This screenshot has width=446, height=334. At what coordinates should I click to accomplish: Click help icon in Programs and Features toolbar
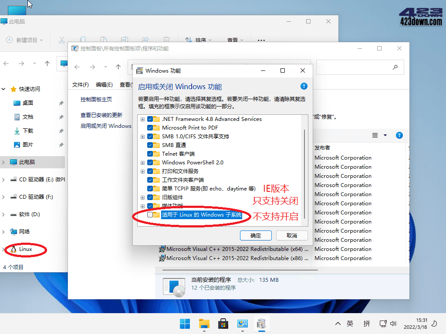(399, 136)
